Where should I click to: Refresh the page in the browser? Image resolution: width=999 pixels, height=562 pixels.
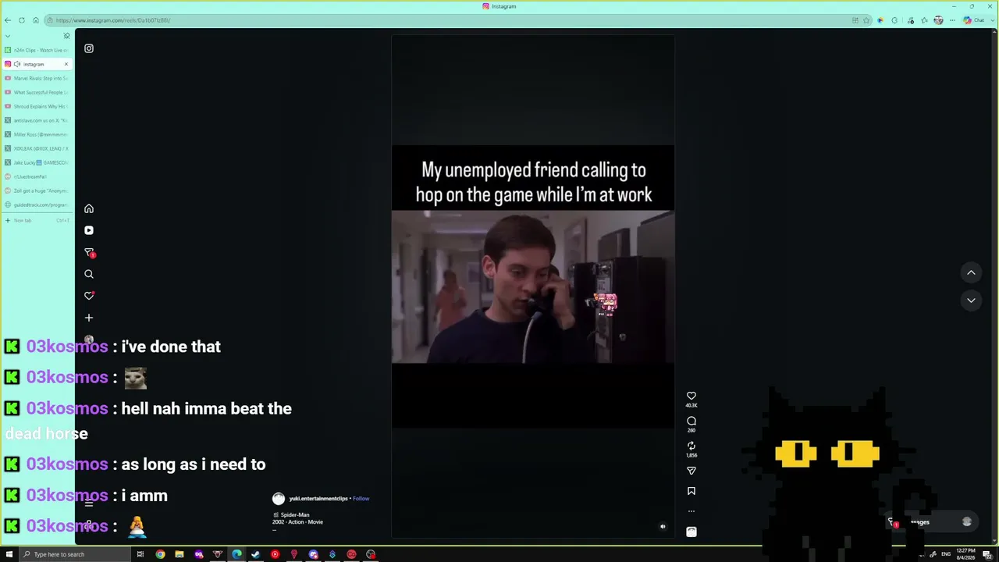[x=22, y=20]
